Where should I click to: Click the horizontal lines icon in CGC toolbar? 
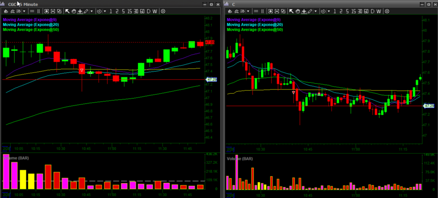(x=32, y=11)
